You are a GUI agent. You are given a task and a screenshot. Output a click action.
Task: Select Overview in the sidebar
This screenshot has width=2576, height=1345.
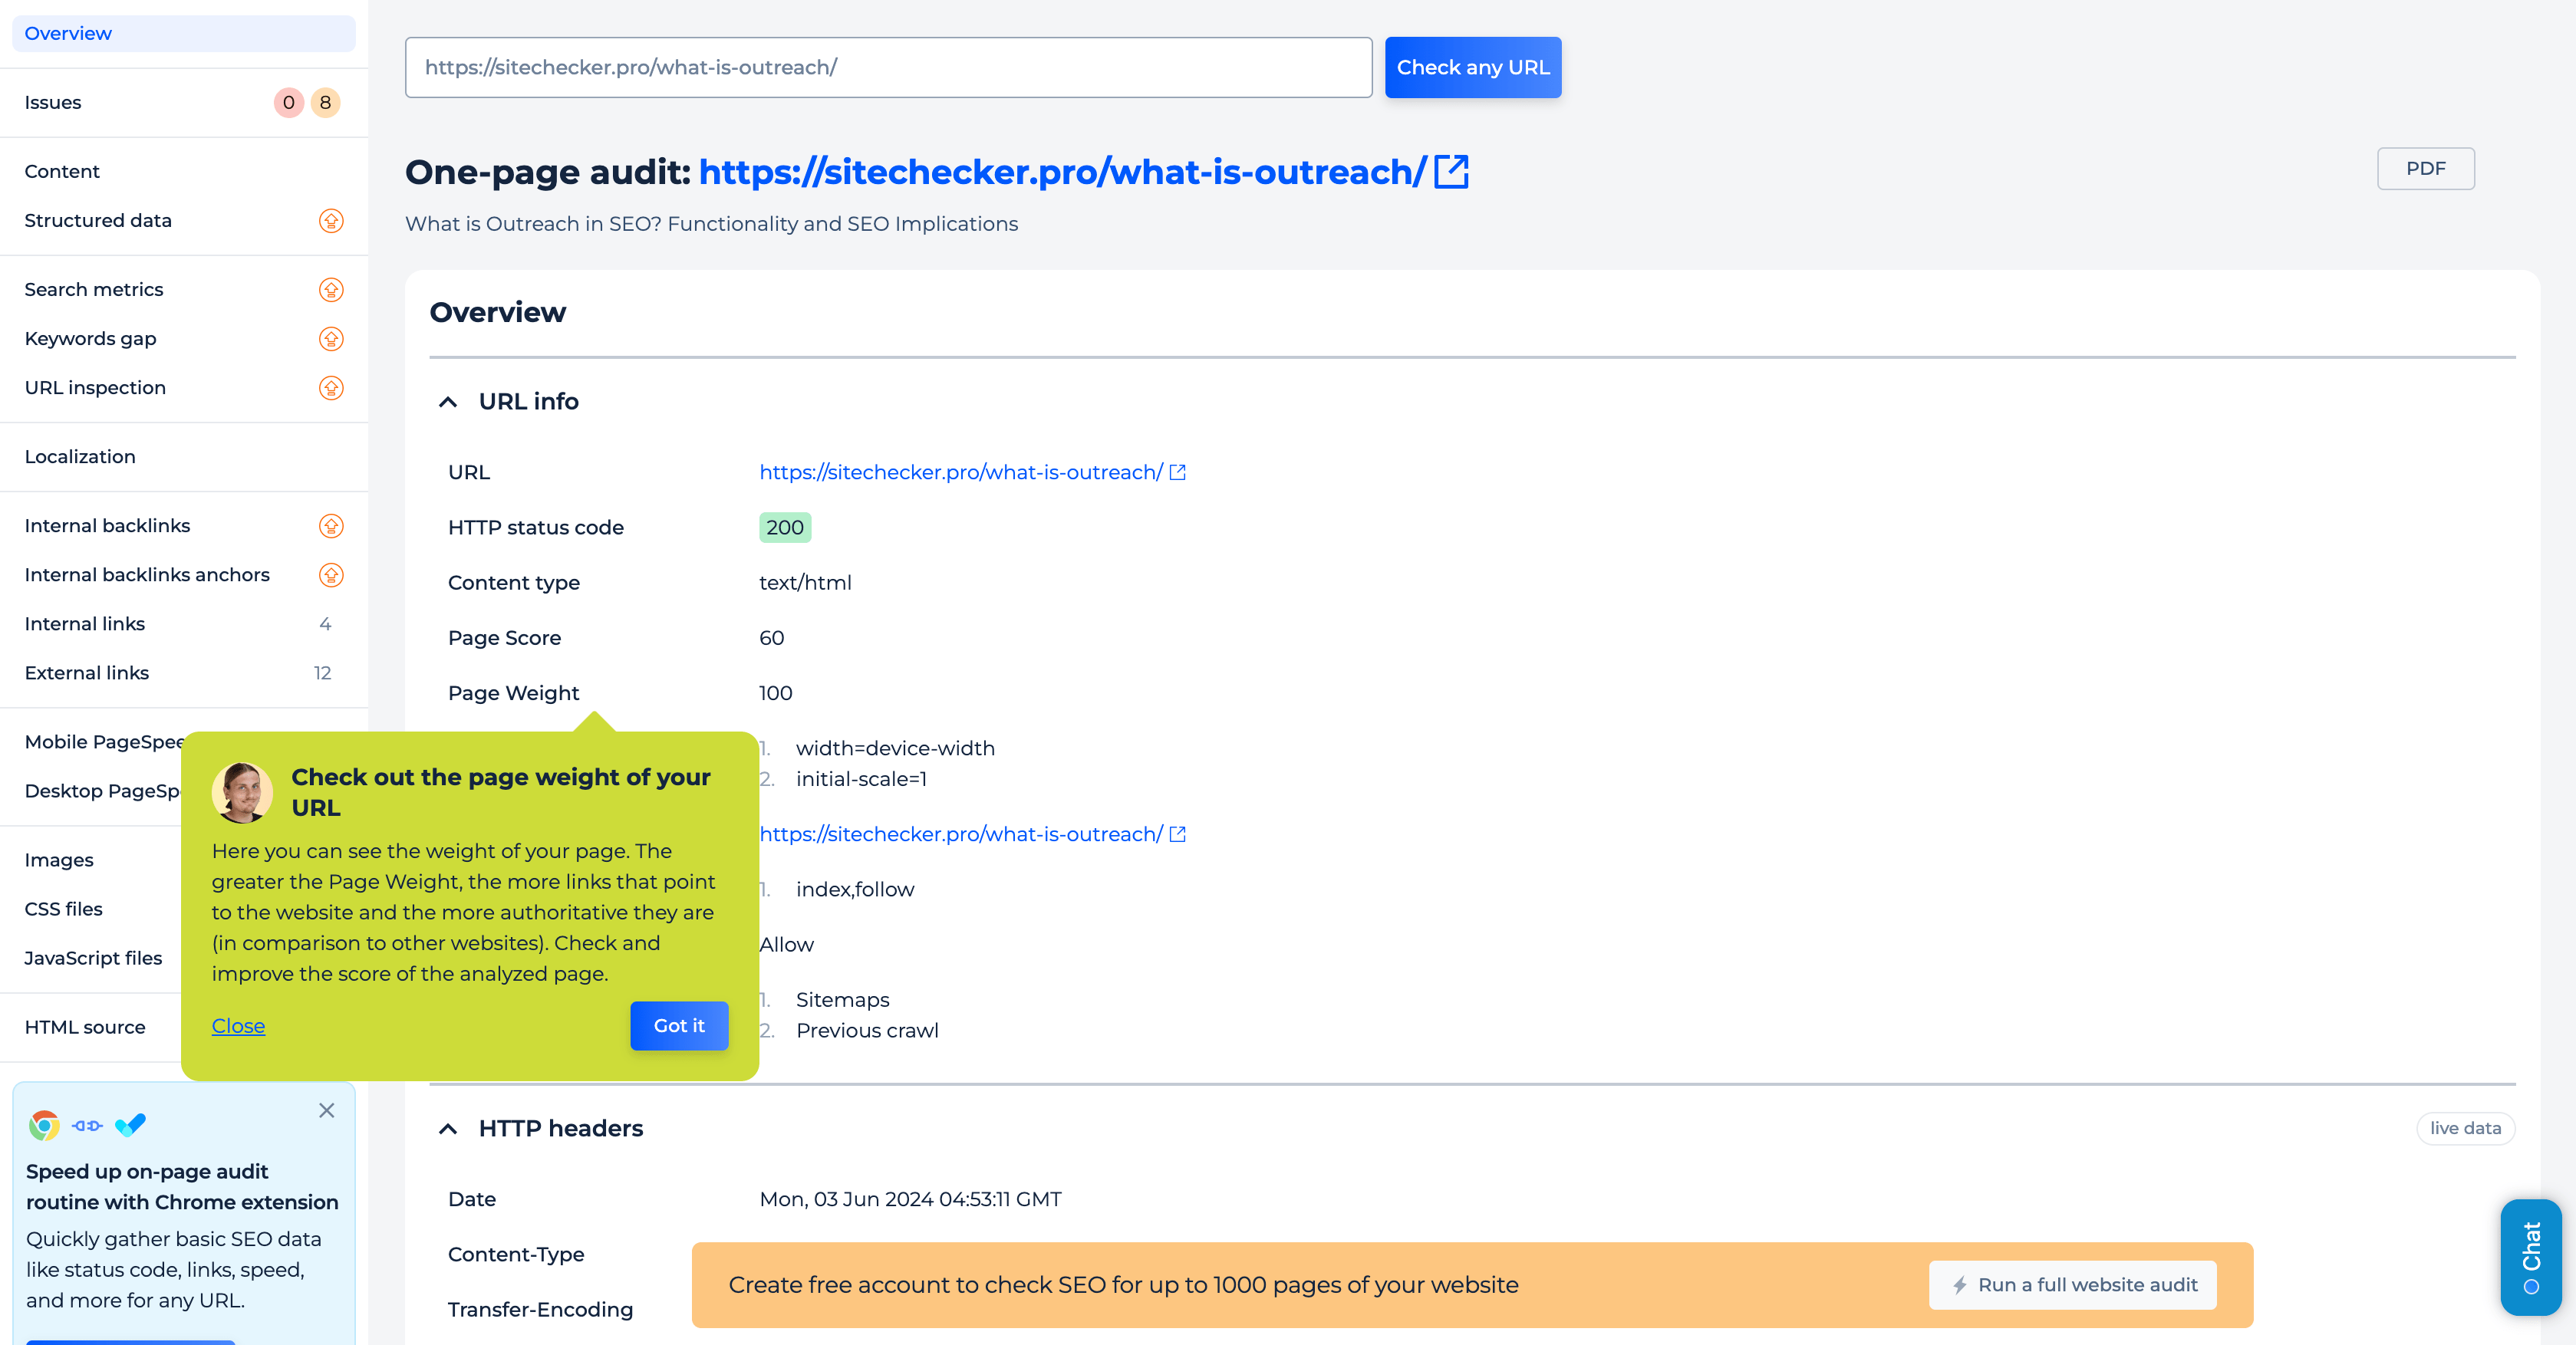[184, 33]
